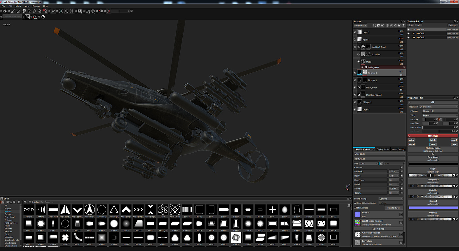Click the delete layer trash icon
The width and height of the screenshot is (459, 251).
403,25
